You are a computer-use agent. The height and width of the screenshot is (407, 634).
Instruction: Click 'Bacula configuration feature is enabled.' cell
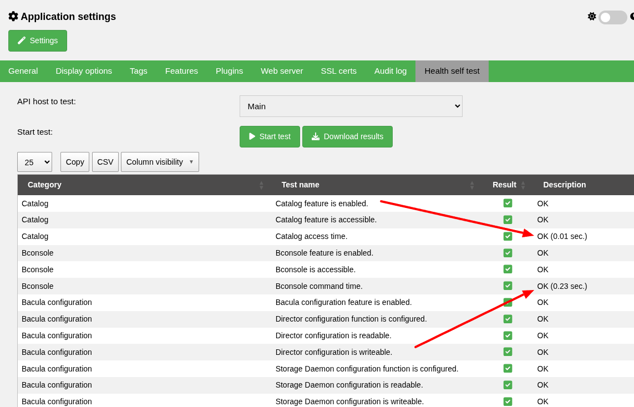tap(344, 302)
